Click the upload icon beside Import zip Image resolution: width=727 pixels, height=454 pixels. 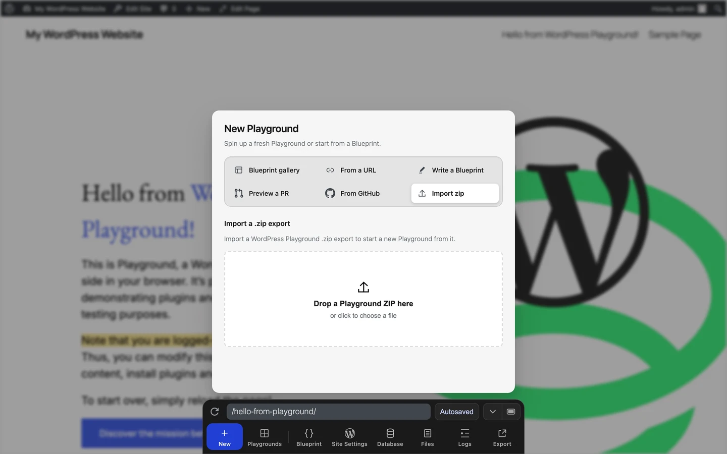point(422,193)
